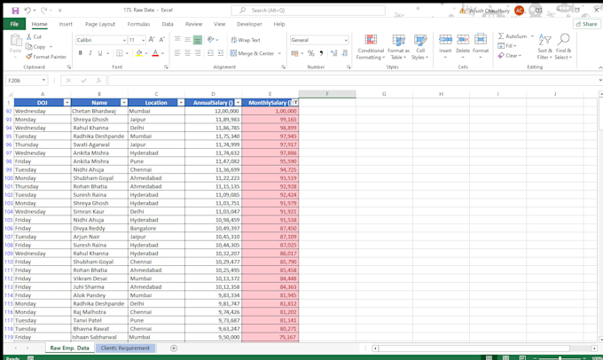The width and height of the screenshot is (603, 360).
Task: Switch to the Page Layout tab
Action: 100,24
